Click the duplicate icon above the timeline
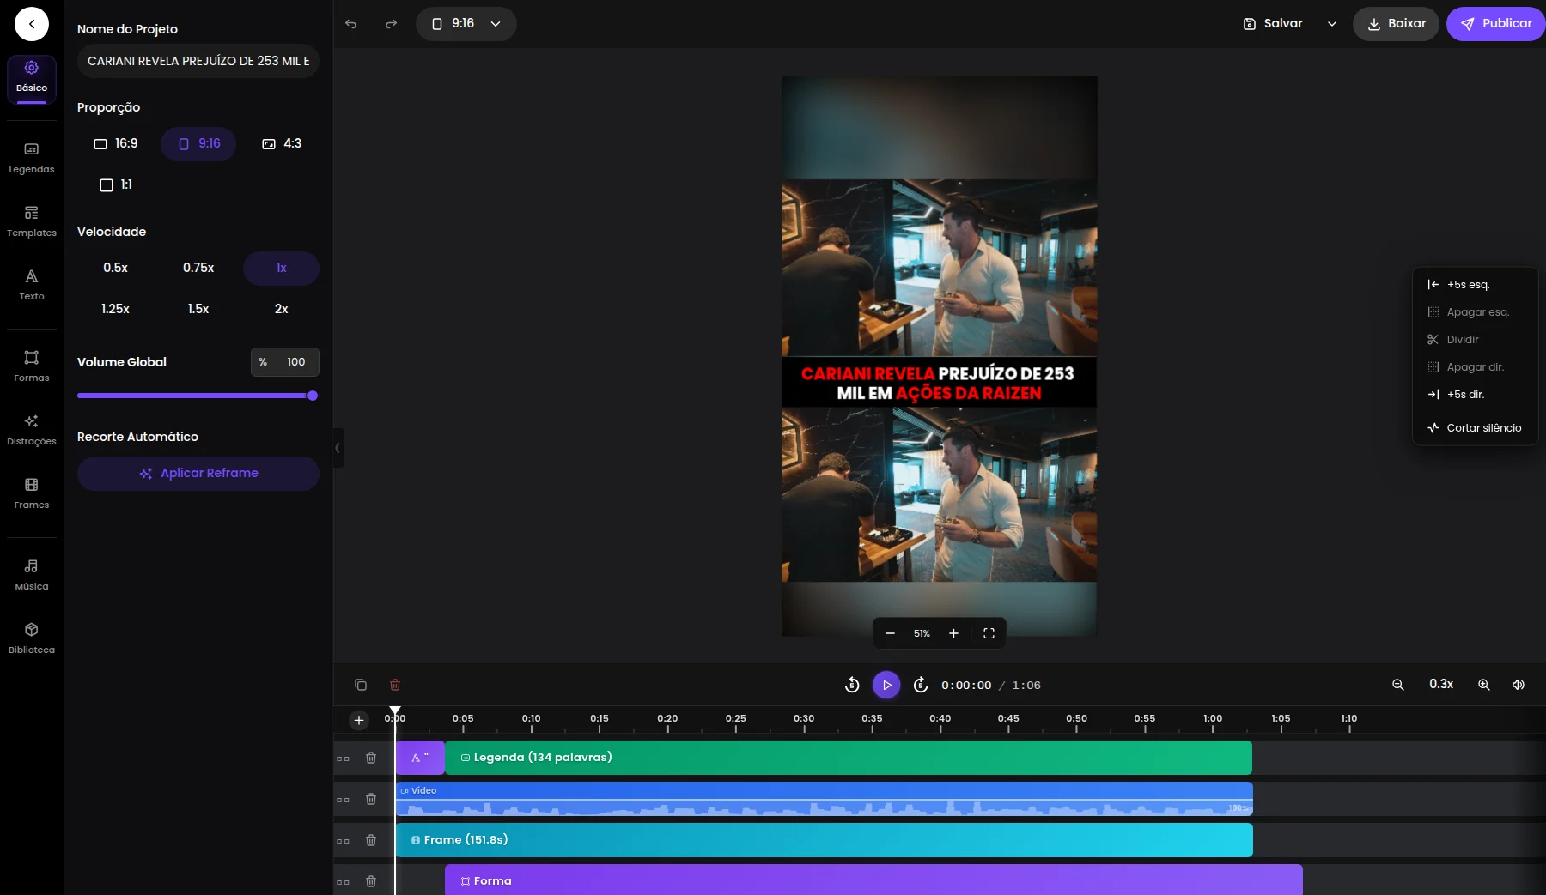 coord(361,685)
